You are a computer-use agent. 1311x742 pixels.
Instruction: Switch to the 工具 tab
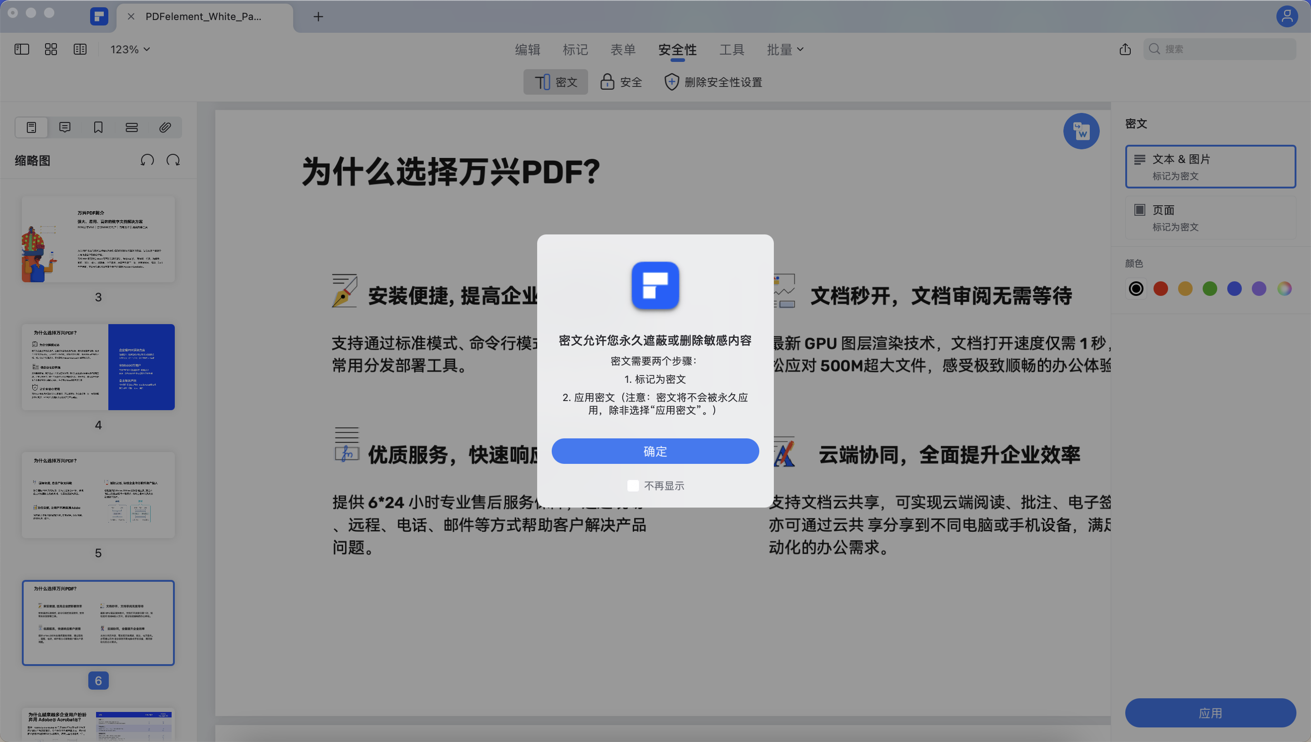tap(731, 49)
